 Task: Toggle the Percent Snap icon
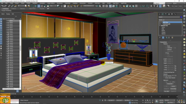[x=75, y=6]
